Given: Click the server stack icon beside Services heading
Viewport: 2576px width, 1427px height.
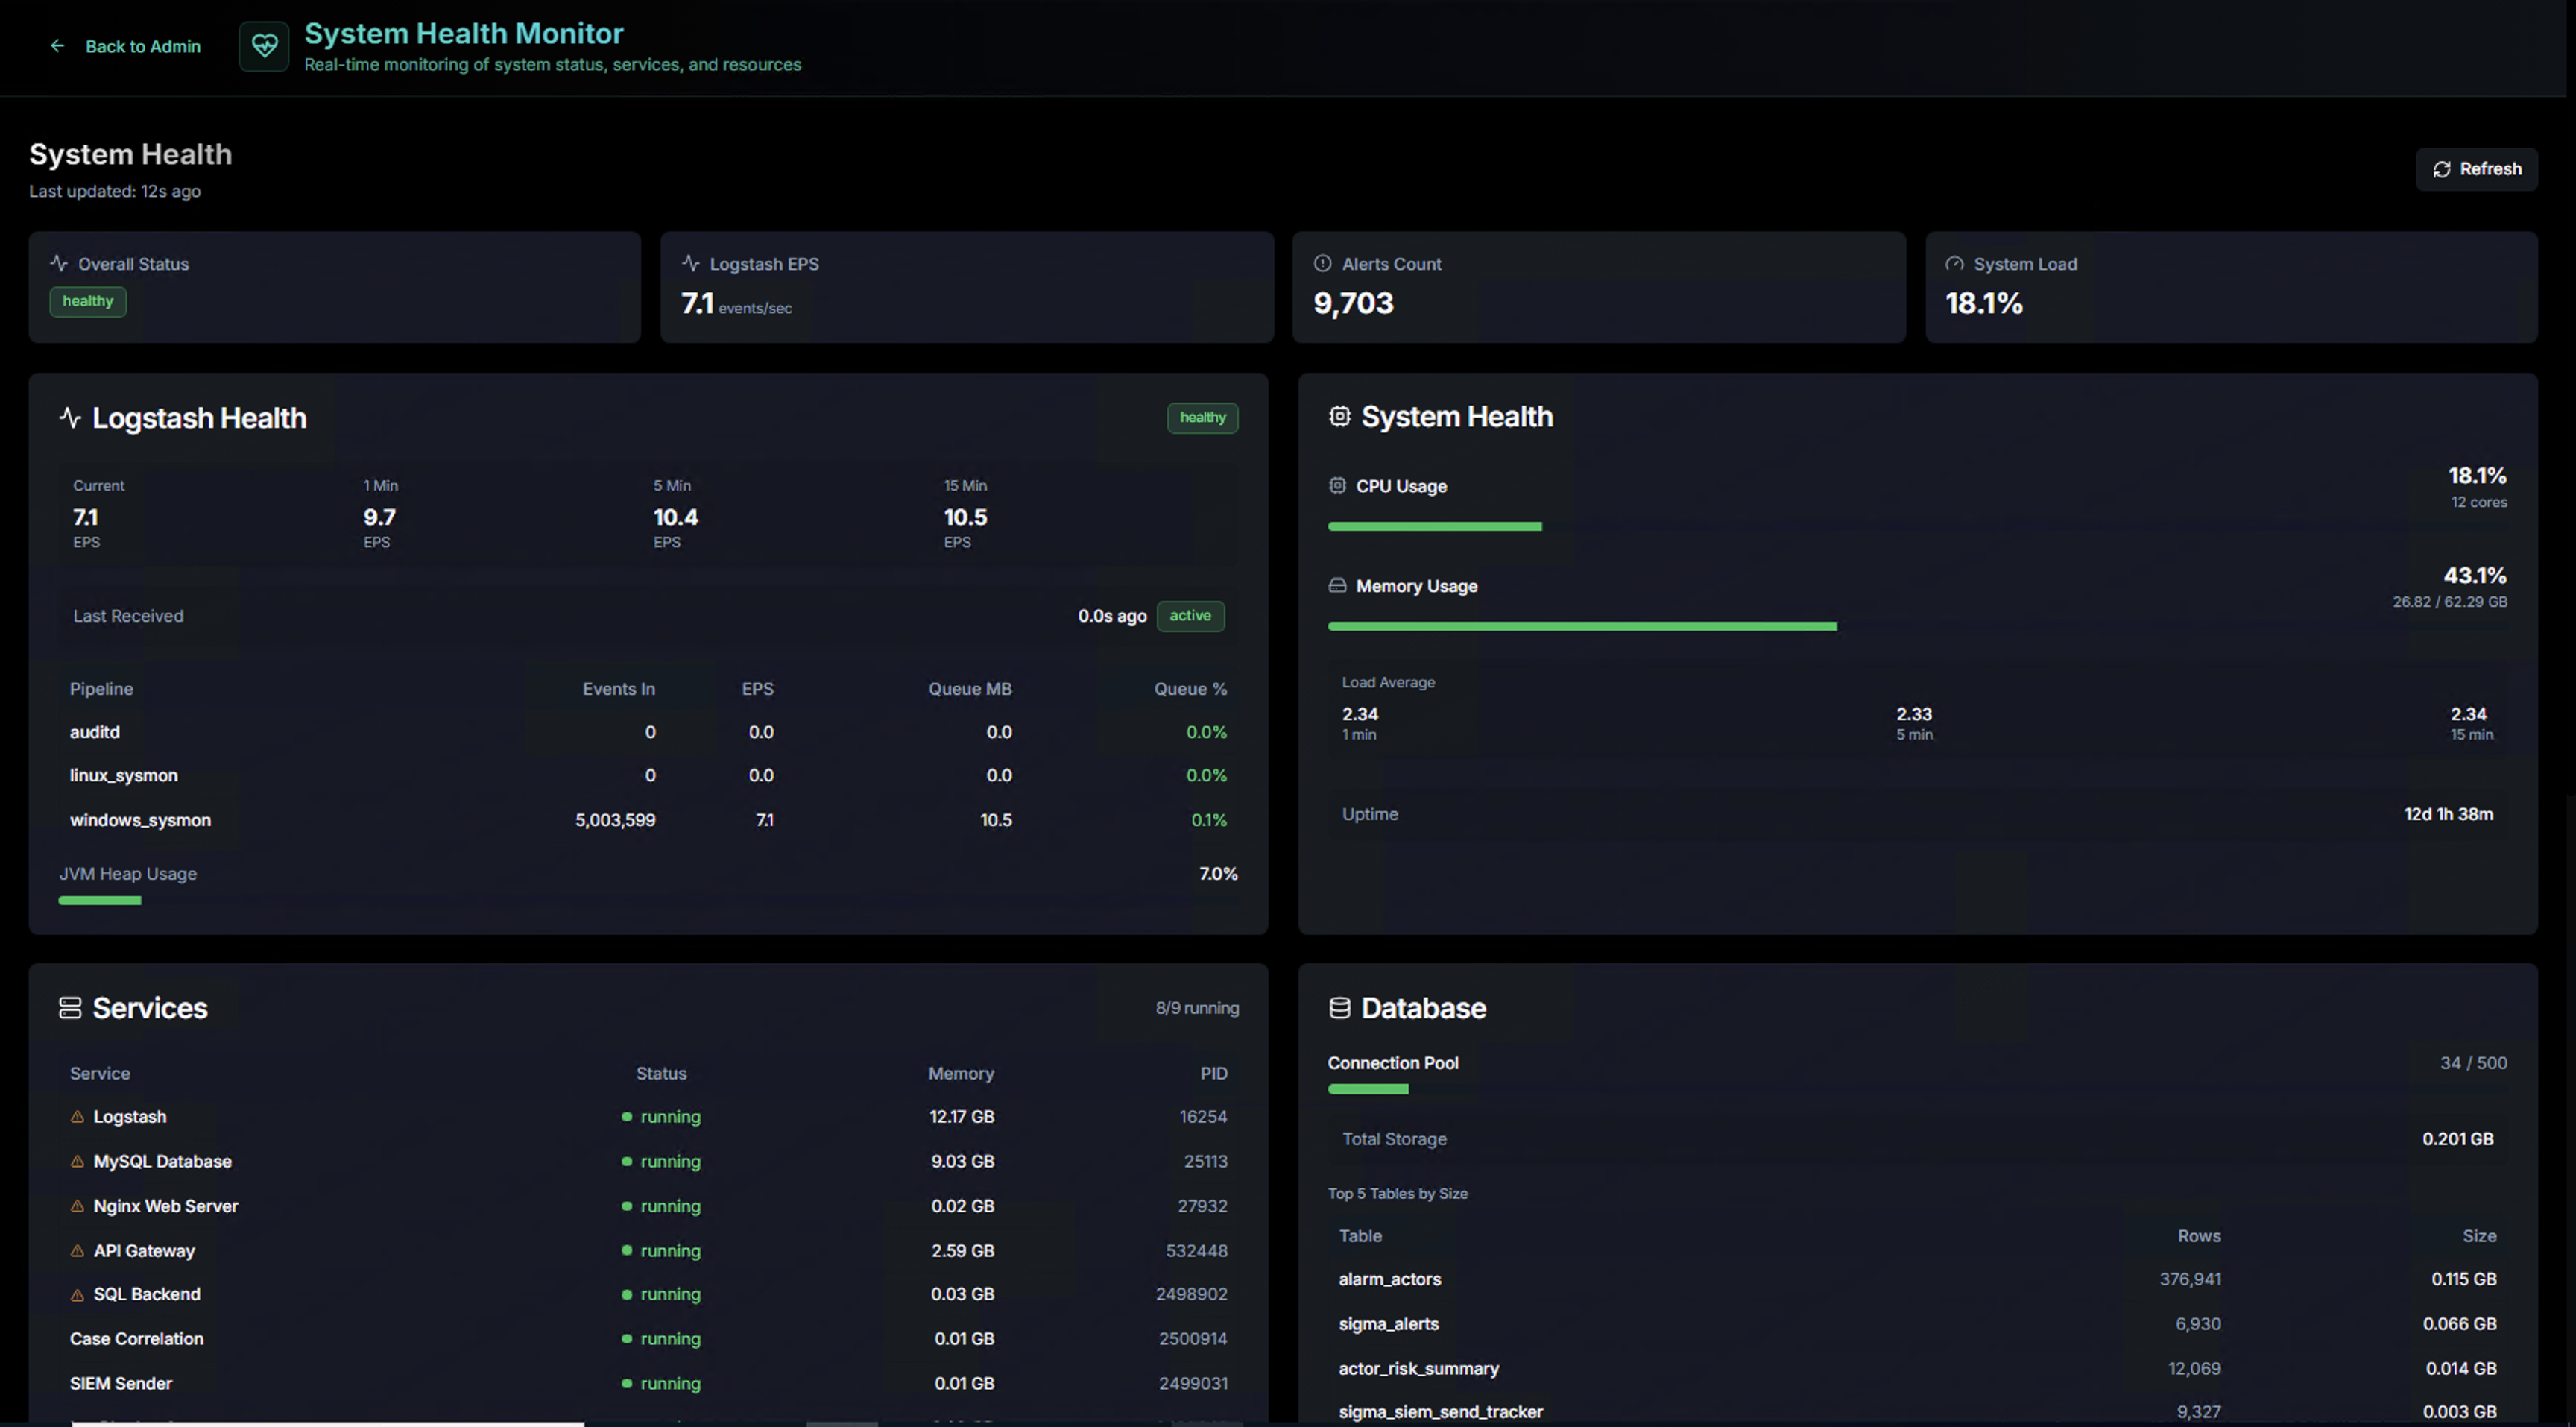Looking at the screenshot, I should click(x=69, y=1008).
